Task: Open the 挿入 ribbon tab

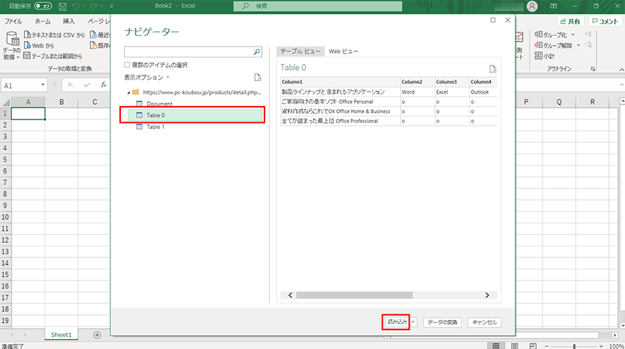Action: pyautogui.click(x=69, y=21)
